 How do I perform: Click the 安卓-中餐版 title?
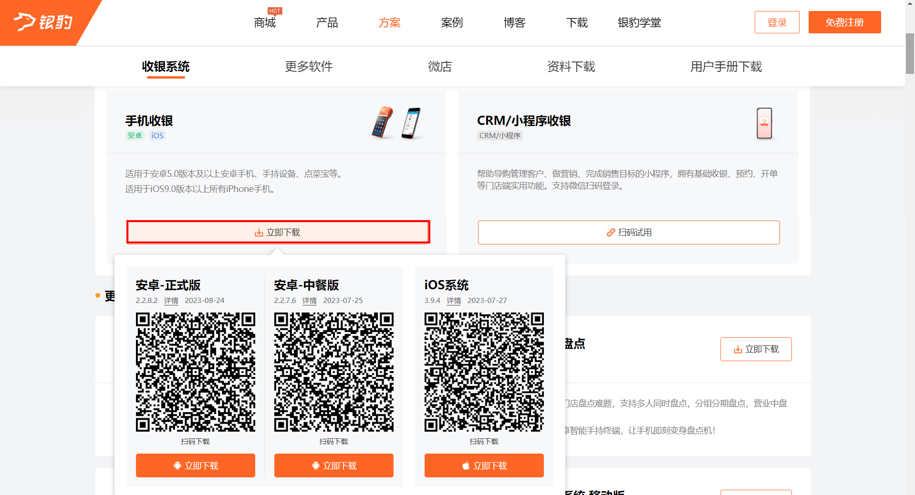306,285
